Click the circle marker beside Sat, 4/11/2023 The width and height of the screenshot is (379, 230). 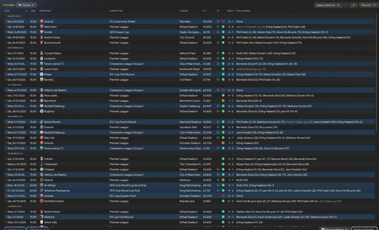pyautogui.click(x=6, y=127)
